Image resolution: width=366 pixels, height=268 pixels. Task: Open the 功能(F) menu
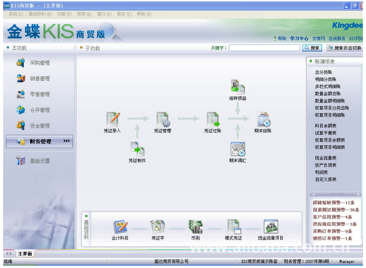tap(64, 14)
